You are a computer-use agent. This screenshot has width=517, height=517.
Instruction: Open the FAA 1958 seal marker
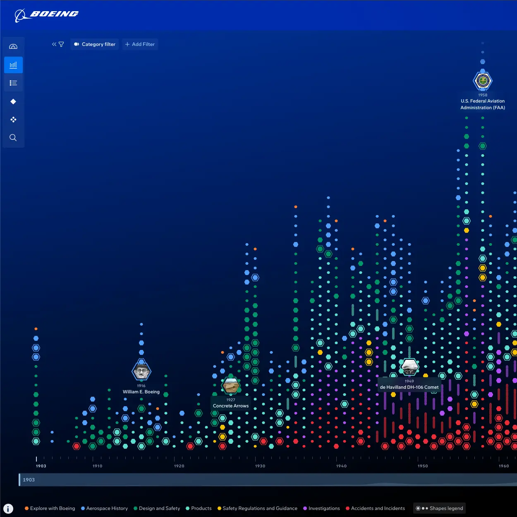coord(483,81)
